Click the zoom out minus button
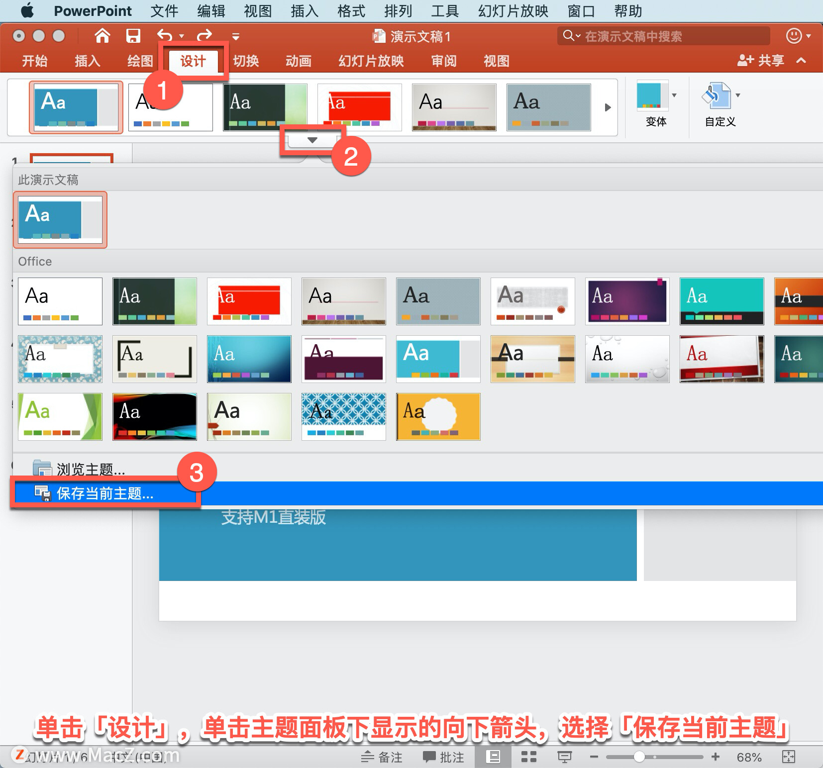823x768 pixels. (x=594, y=757)
